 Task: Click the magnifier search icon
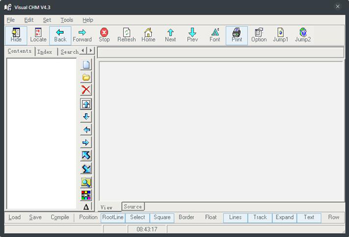point(86,182)
